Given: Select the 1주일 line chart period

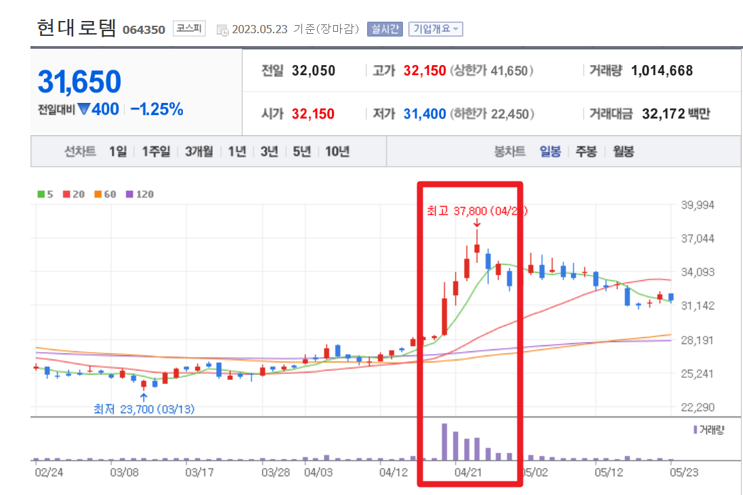Looking at the screenshot, I should [156, 152].
